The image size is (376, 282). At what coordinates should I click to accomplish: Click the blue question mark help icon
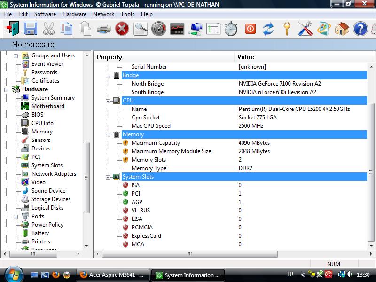(360, 29)
